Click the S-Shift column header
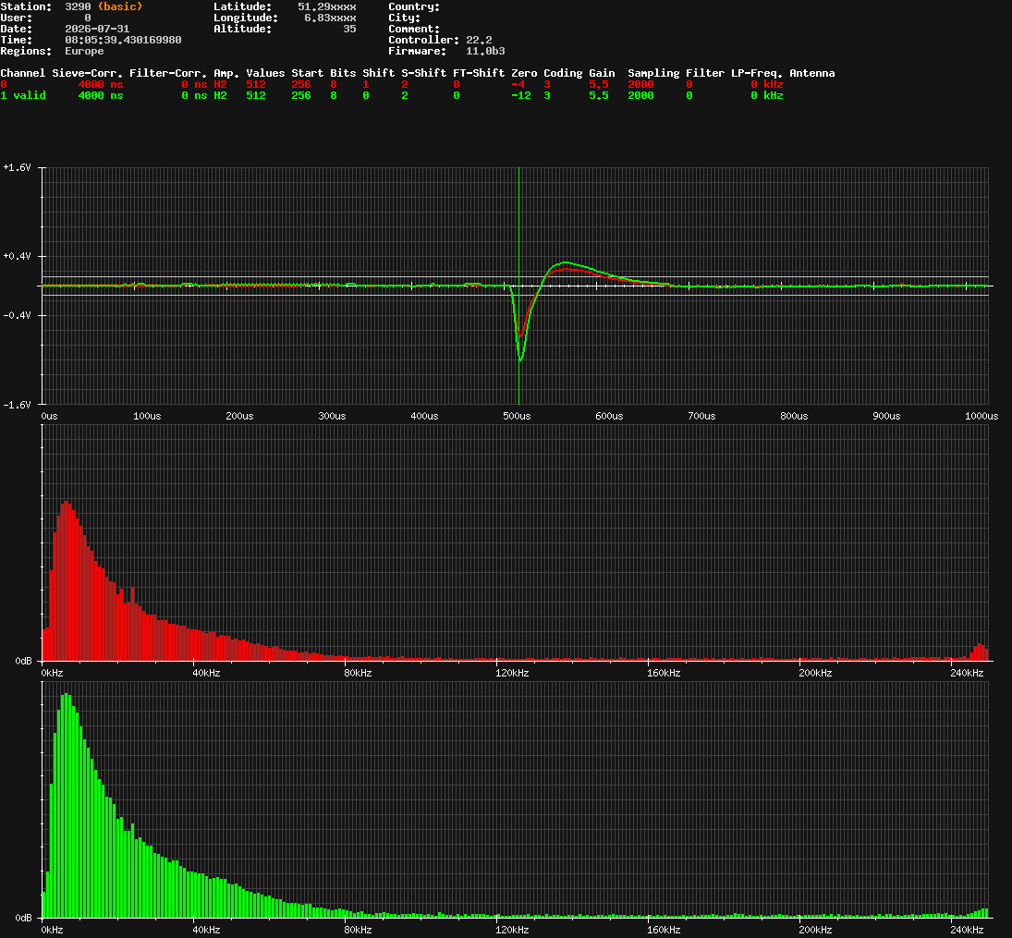 click(x=423, y=73)
